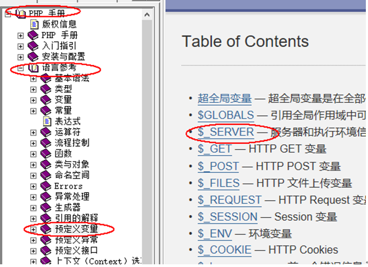Click the book icon beside 生成器
The height and width of the screenshot is (267, 368).
point(46,208)
